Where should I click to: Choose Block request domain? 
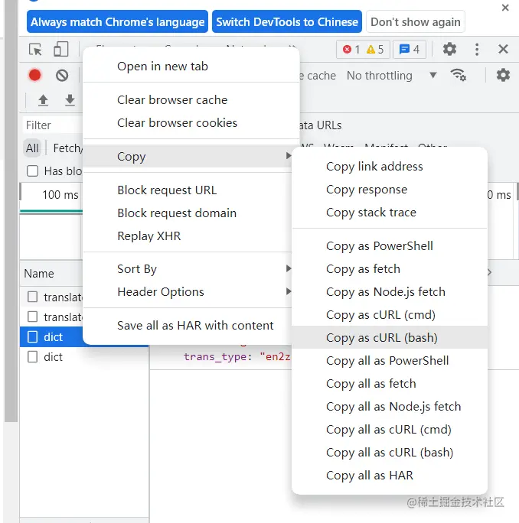pos(188,213)
